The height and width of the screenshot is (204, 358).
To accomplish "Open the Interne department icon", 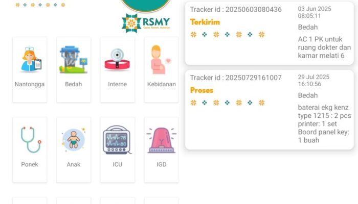I will [x=117, y=60].
